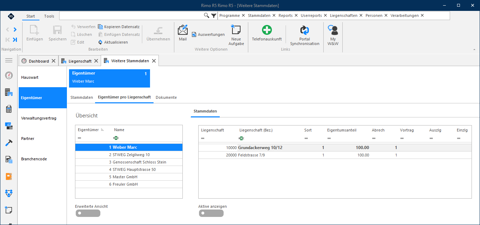The width and height of the screenshot is (480, 225).
Task: Open the hammer icon in the sidebar
Action: 9,143
